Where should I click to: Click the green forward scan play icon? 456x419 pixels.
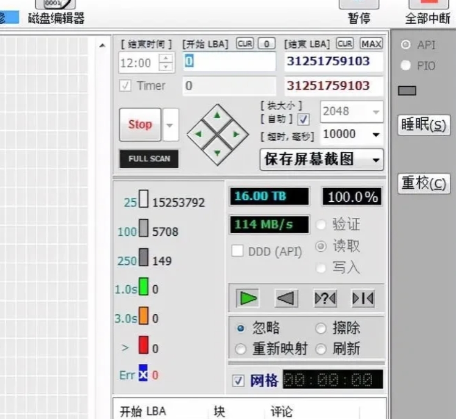coord(247,298)
